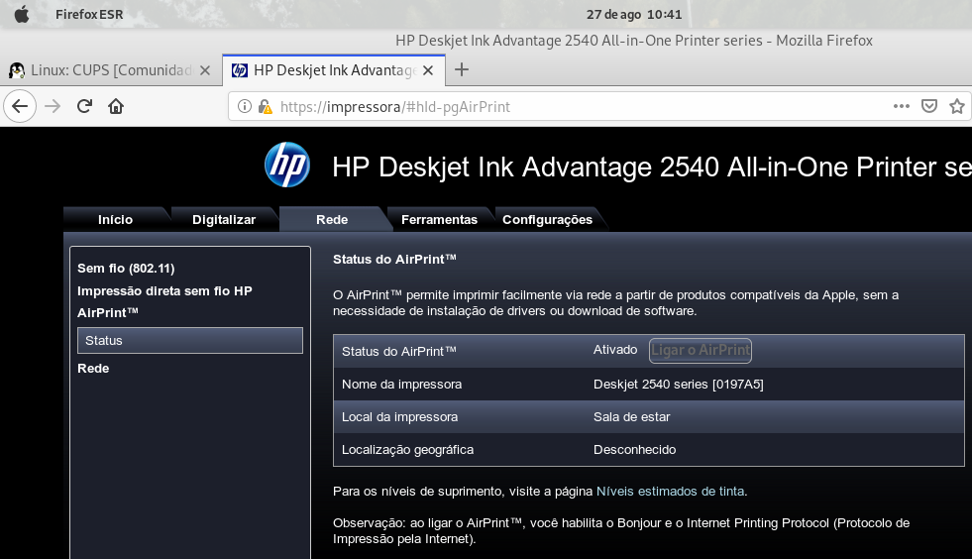This screenshot has width=972, height=559.
Task: Switch to the Linux: CUPS tab
Action: [x=110, y=70]
